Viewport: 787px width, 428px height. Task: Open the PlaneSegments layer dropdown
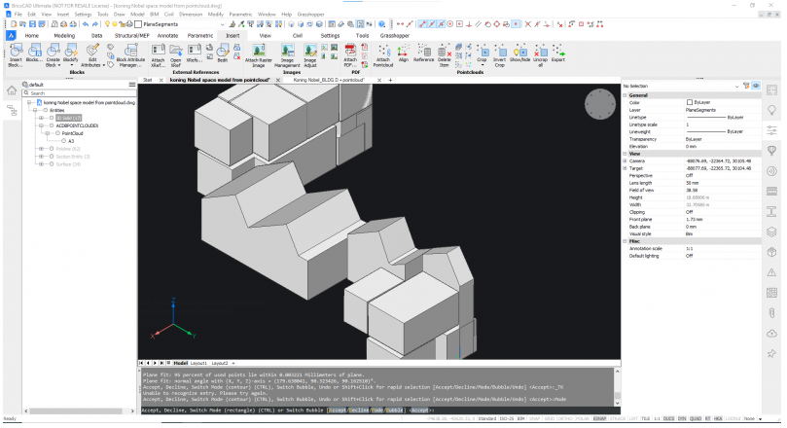click(222, 24)
